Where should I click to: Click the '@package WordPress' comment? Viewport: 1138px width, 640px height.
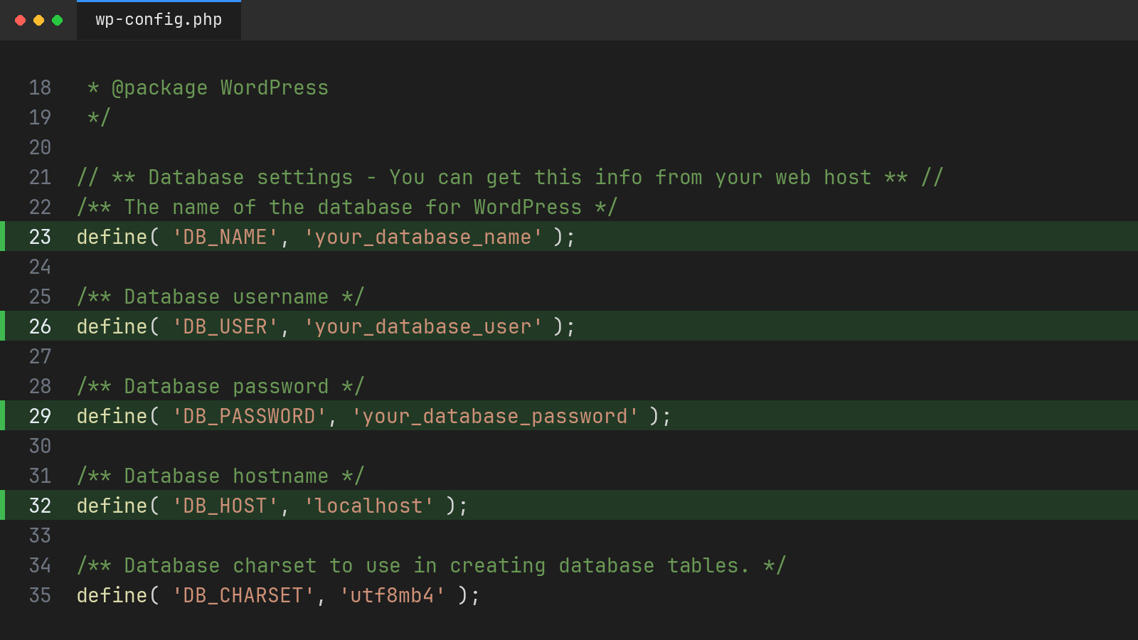[x=220, y=88]
